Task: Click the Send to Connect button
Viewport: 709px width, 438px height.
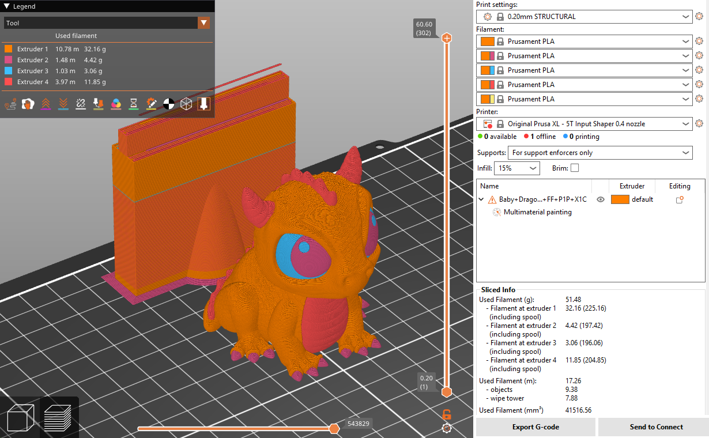Action: pyautogui.click(x=656, y=427)
